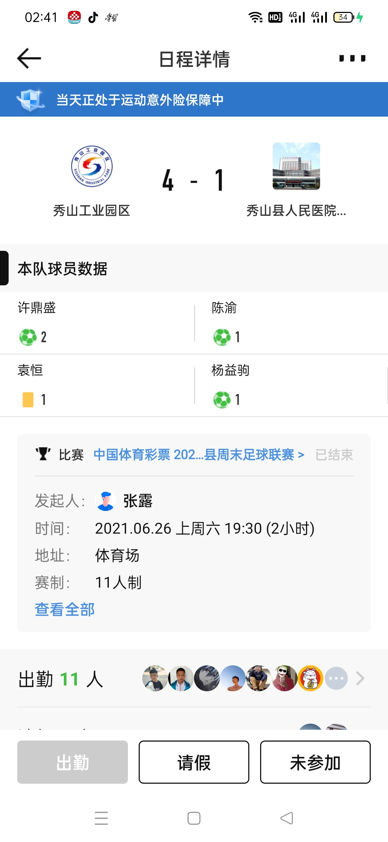This screenshot has width=388, height=842.
Task: Tap 许鼎盛 green goal ball icon
Action: pyautogui.click(x=28, y=337)
